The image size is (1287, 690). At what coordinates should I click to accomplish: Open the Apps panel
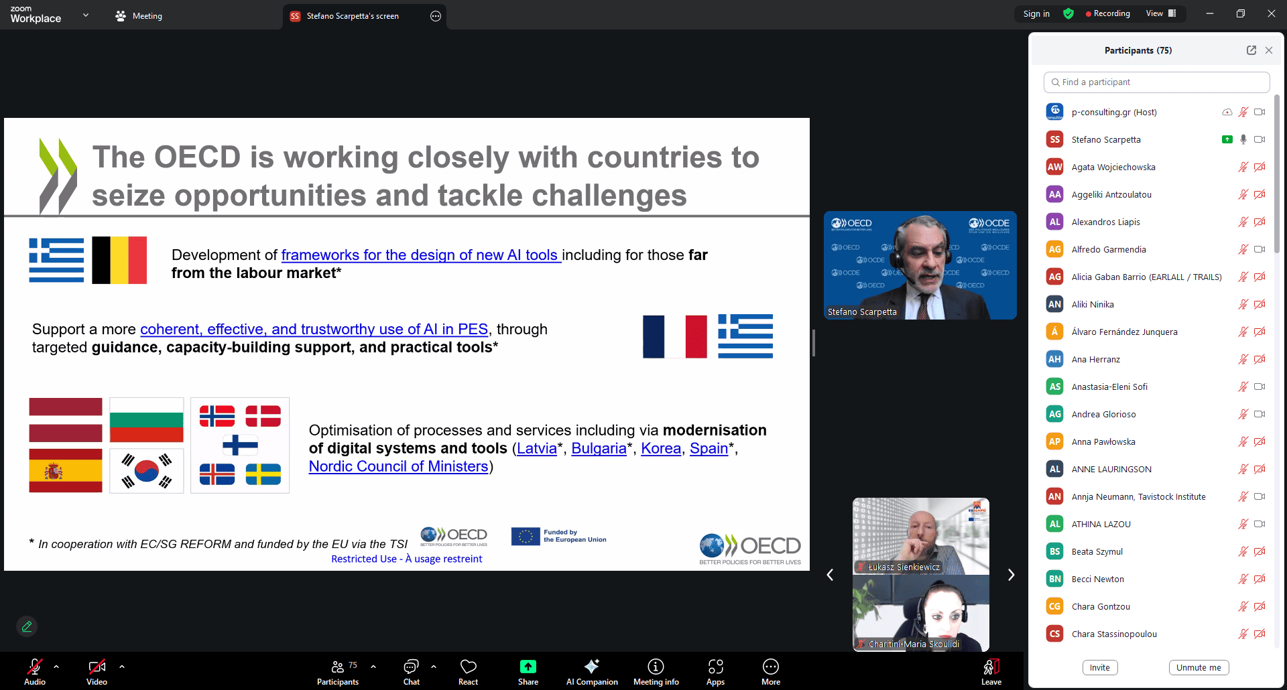click(x=715, y=671)
